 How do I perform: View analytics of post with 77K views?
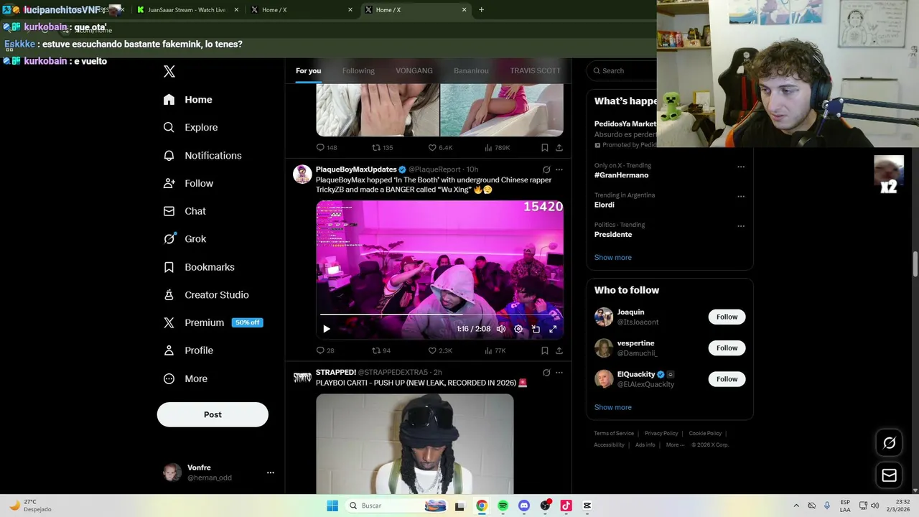click(x=495, y=350)
